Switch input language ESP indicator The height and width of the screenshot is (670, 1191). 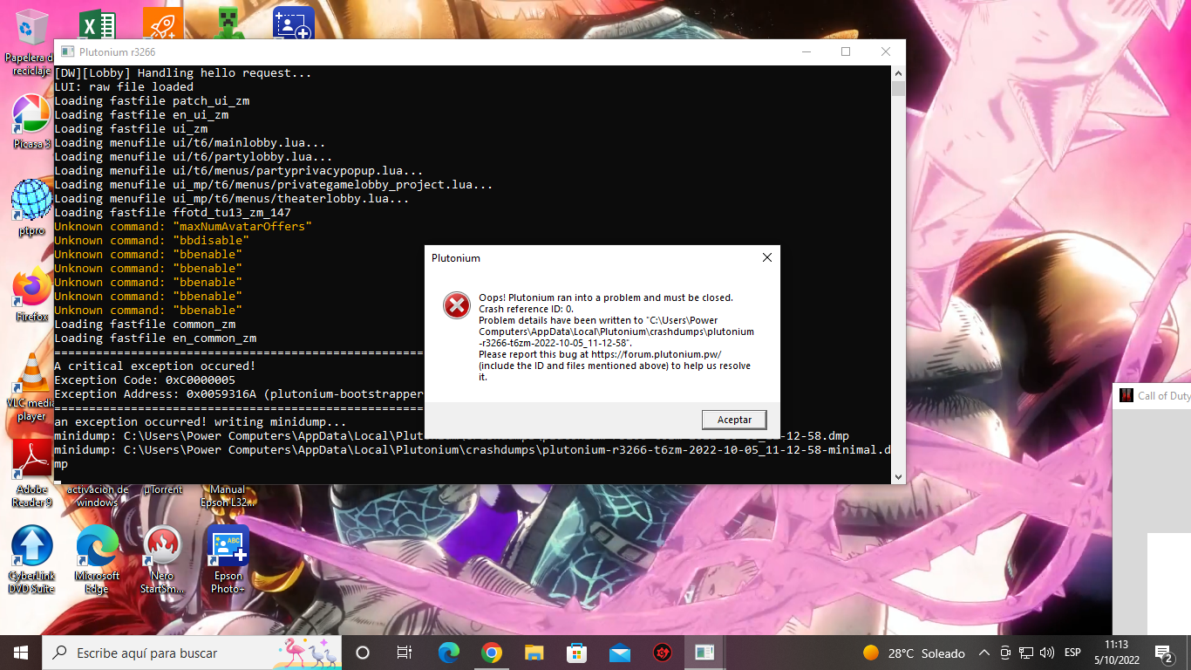(1072, 653)
